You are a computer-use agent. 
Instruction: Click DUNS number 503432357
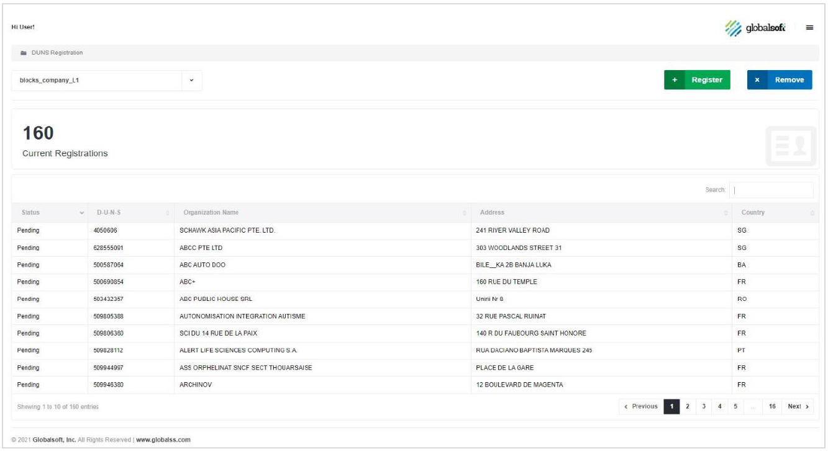point(108,299)
